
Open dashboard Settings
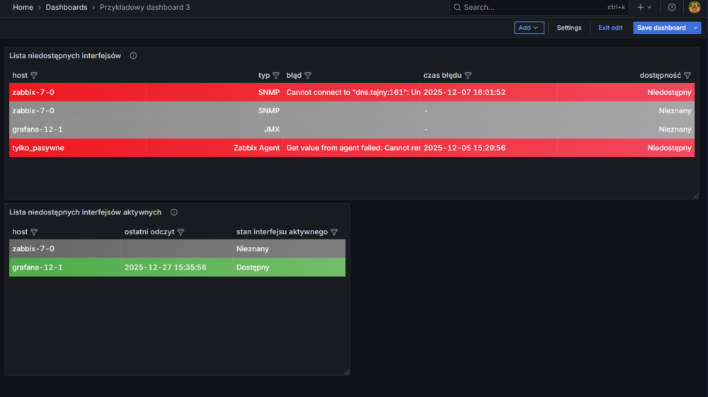pyautogui.click(x=569, y=28)
